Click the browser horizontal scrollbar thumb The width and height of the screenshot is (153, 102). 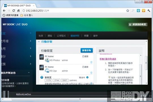[80, 99]
